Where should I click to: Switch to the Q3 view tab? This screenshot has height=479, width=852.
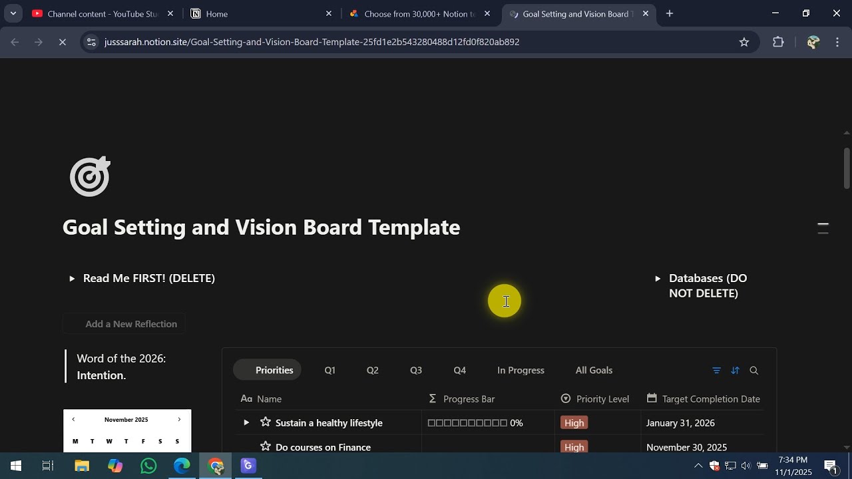point(416,370)
